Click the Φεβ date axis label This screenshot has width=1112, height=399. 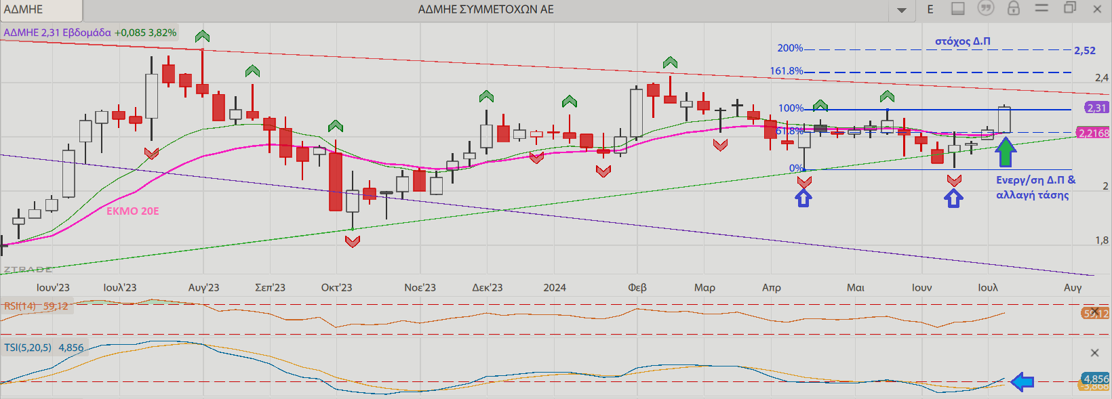click(637, 288)
